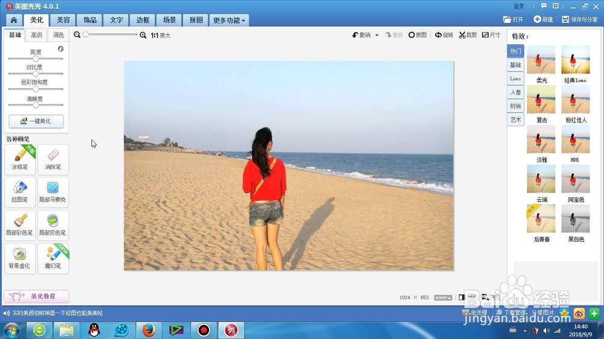Select the 局部变色笔 tool
Viewport: 604px width, 339px height.
coord(53,225)
